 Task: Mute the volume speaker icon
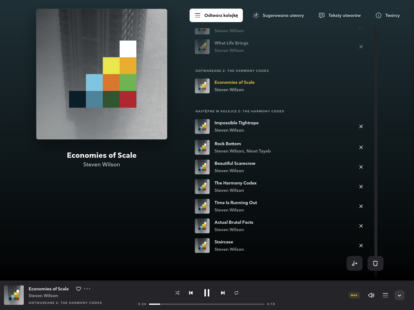pyautogui.click(x=371, y=295)
